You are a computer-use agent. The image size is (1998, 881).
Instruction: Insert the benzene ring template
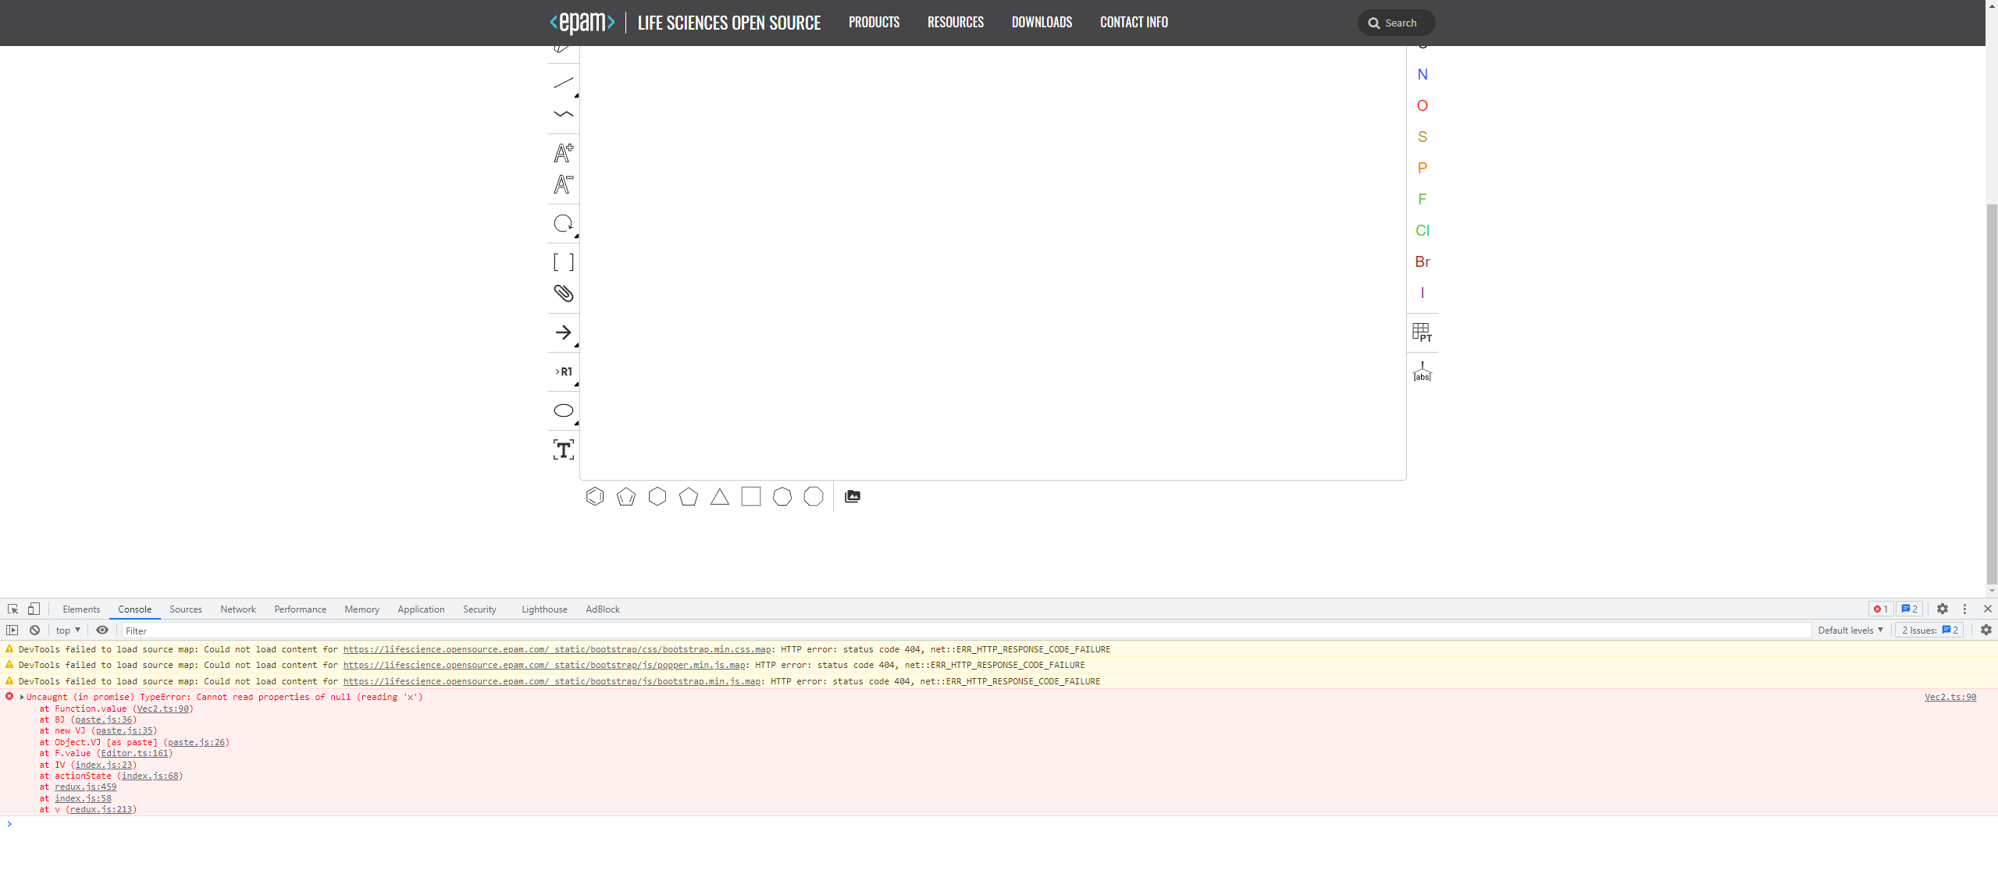[595, 496]
